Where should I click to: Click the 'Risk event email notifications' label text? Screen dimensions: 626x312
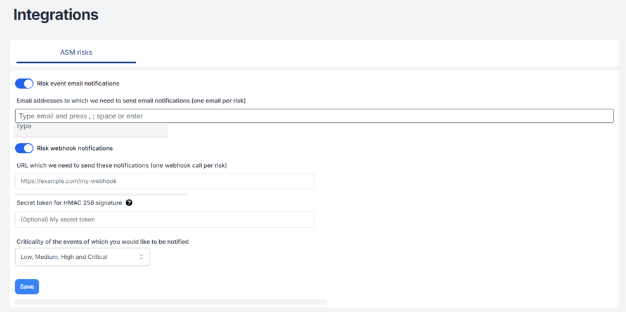[x=78, y=84]
